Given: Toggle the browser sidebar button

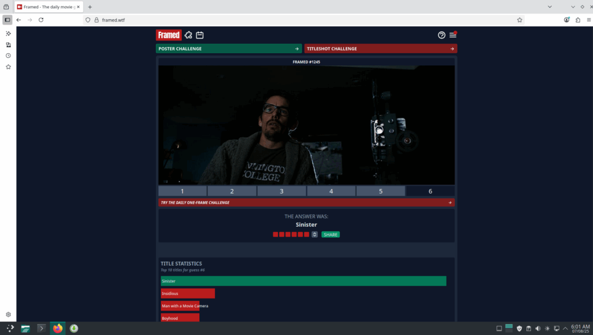Looking at the screenshot, I should pyautogui.click(x=8, y=20).
